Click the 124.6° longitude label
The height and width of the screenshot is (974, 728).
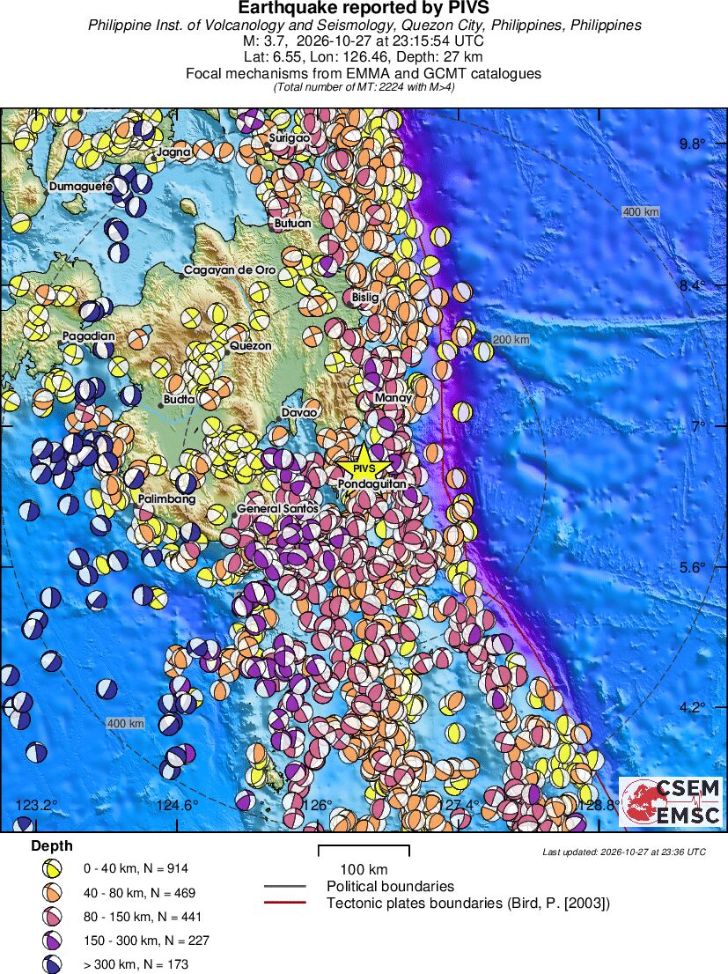[x=178, y=806]
